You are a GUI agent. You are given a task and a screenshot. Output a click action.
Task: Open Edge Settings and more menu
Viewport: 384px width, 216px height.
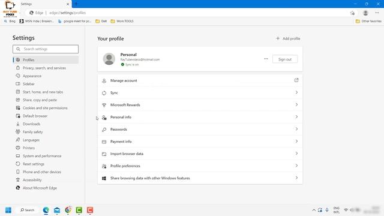(x=377, y=13)
